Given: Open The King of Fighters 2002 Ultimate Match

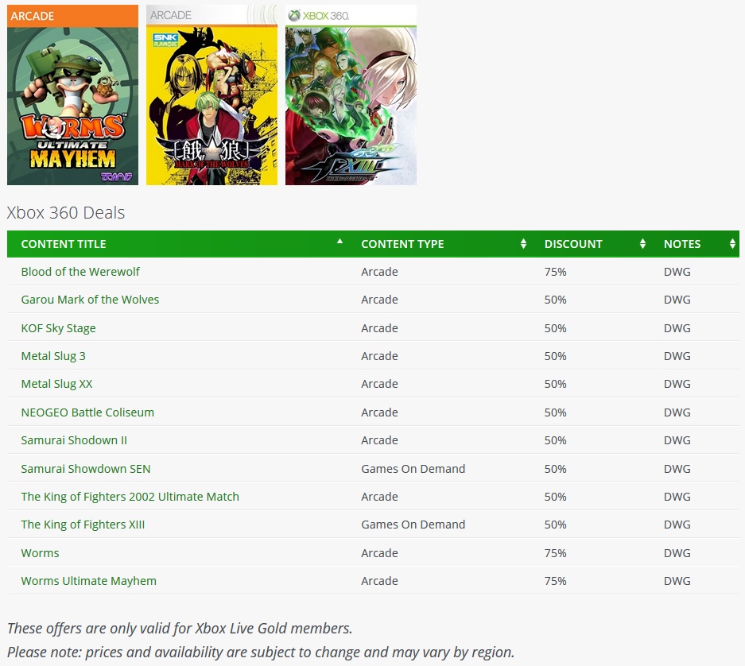Looking at the screenshot, I should [x=130, y=497].
